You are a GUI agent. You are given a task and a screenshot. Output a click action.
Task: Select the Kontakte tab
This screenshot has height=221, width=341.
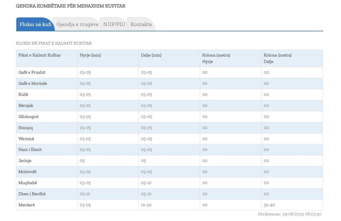click(141, 24)
